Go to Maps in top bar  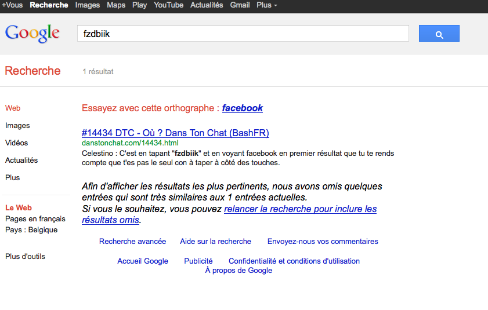[116, 5]
